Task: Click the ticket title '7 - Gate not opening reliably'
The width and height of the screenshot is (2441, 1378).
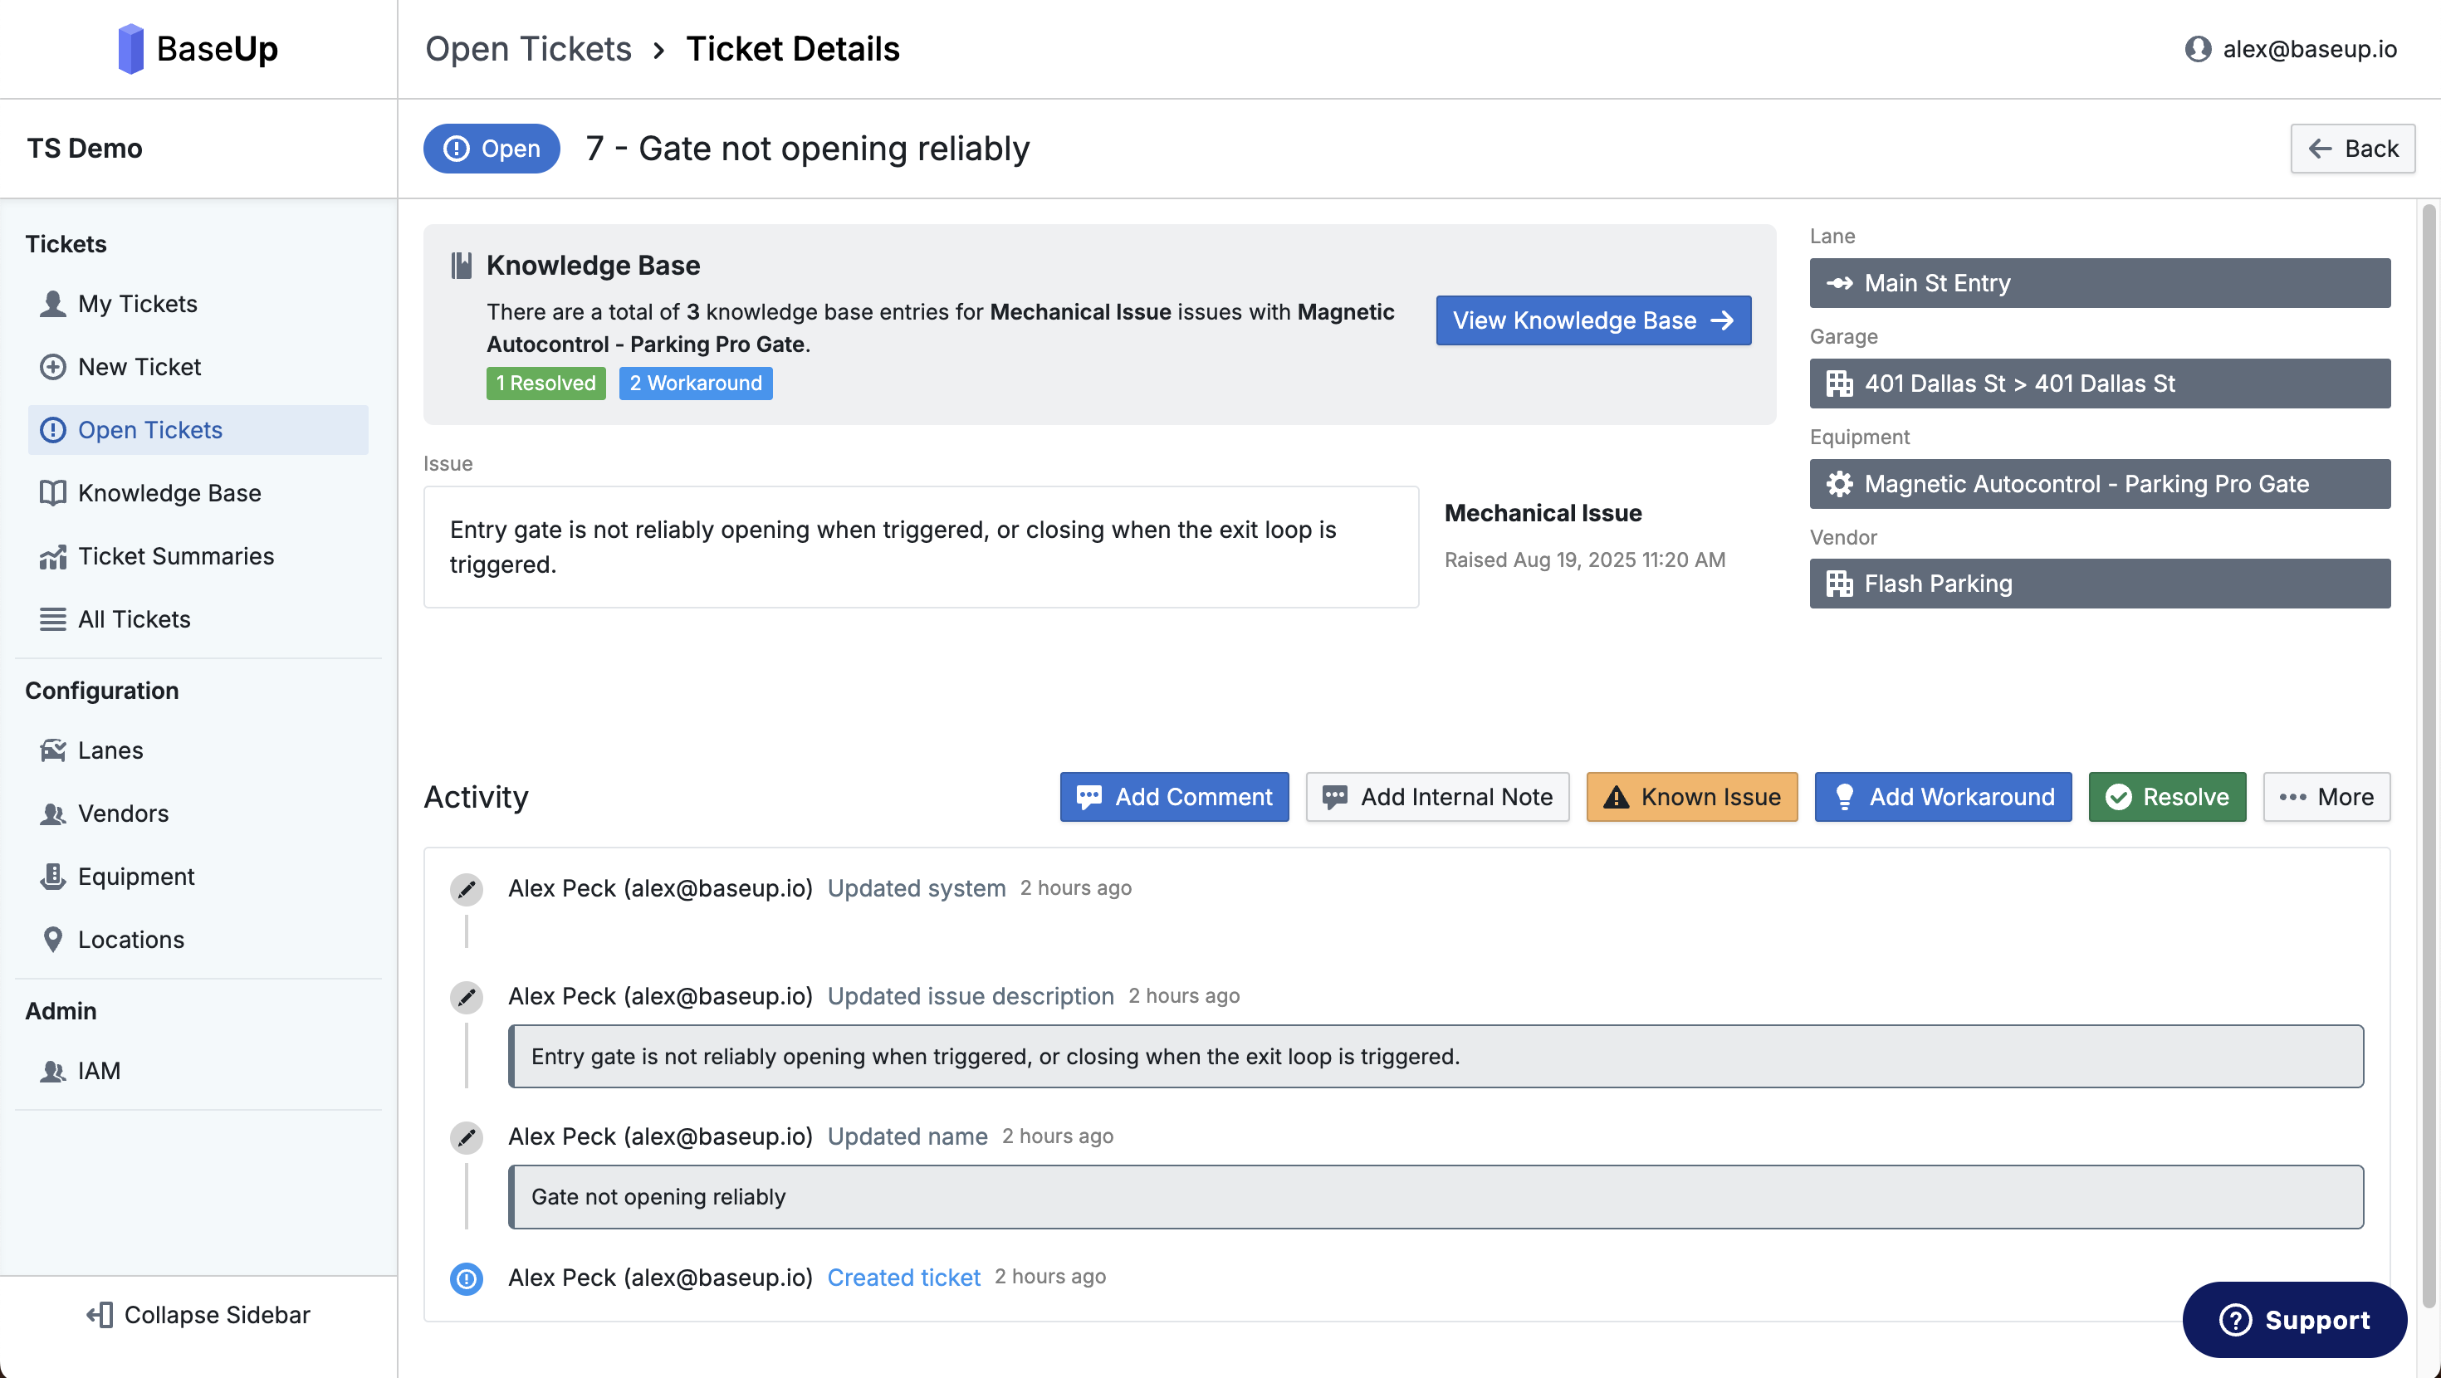Action: [807, 149]
